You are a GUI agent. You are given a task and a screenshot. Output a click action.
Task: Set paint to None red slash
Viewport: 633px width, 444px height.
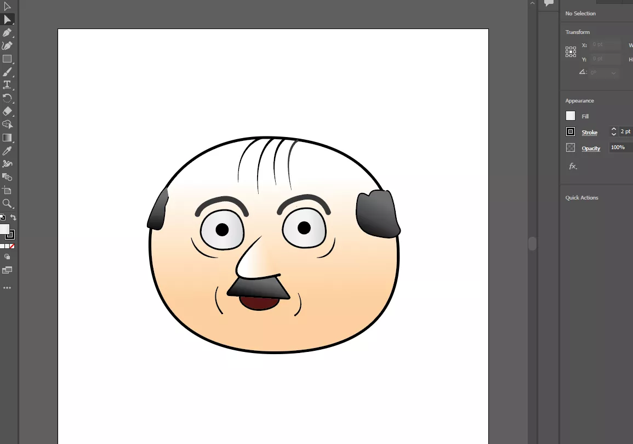12,246
